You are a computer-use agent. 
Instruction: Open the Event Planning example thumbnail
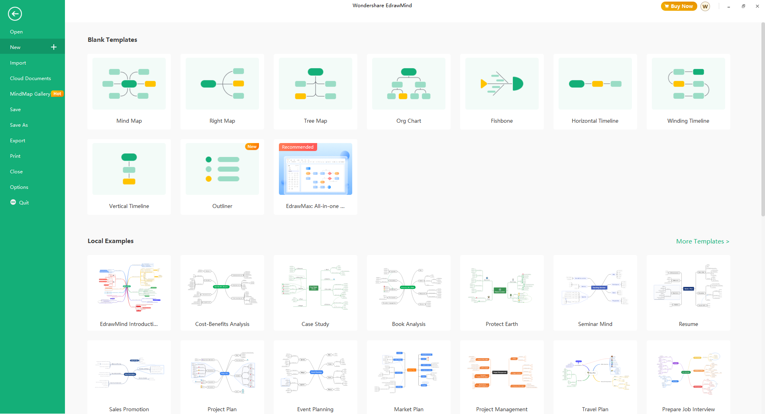(x=316, y=373)
